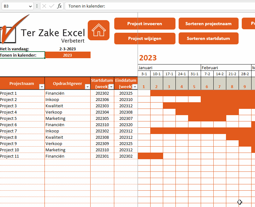Open the Name Box dropdown showing B3

(31, 6)
